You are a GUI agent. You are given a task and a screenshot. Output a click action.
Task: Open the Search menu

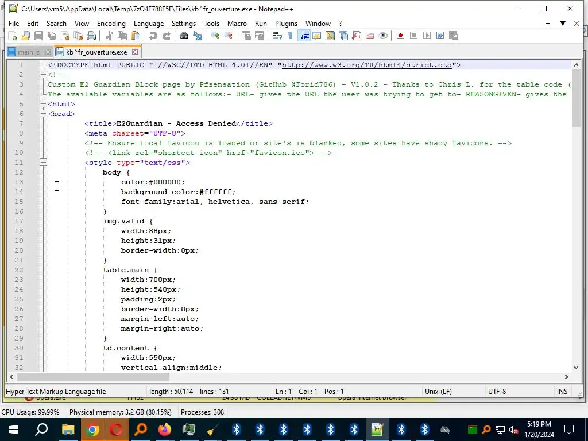click(x=56, y=23)
